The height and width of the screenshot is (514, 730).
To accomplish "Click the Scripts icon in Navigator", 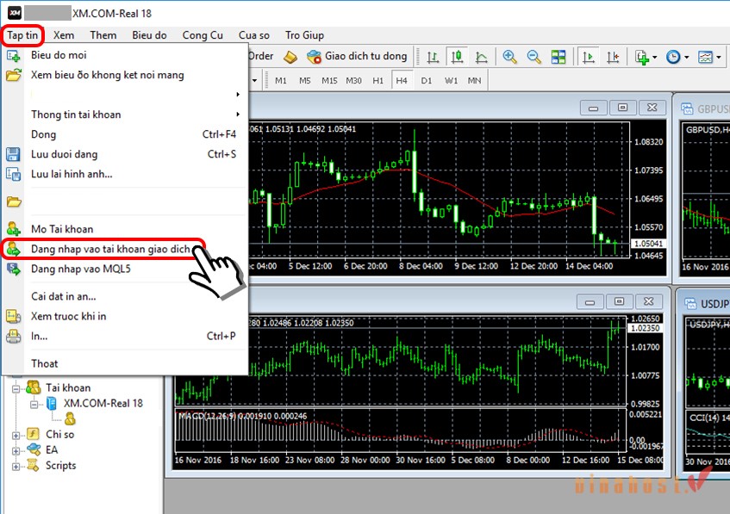I will point(34,465).
